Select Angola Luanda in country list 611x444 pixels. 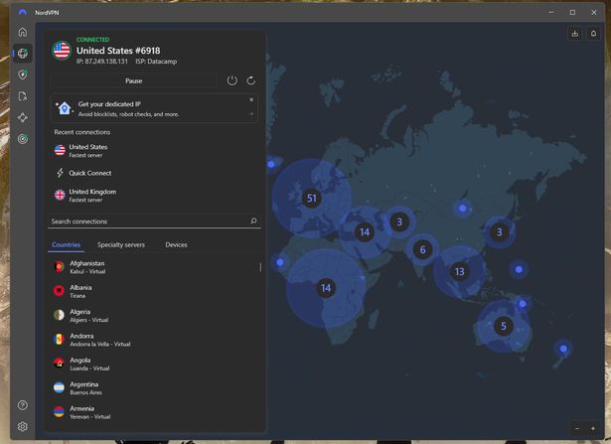point(154,364)
